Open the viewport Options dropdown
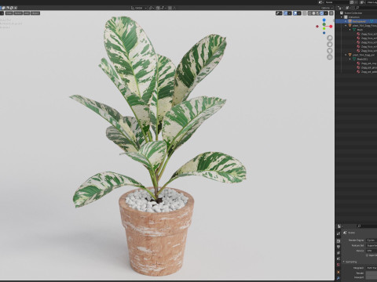 (x=327, y=8)
